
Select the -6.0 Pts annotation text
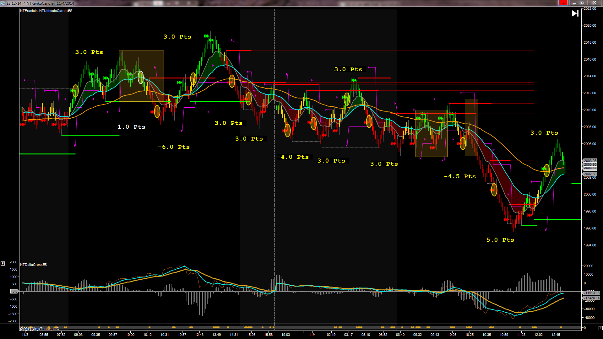click(174, 147)
